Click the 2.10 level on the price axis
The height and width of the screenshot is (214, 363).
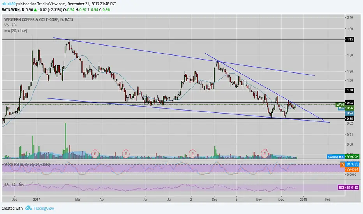(x=350, y=18)
